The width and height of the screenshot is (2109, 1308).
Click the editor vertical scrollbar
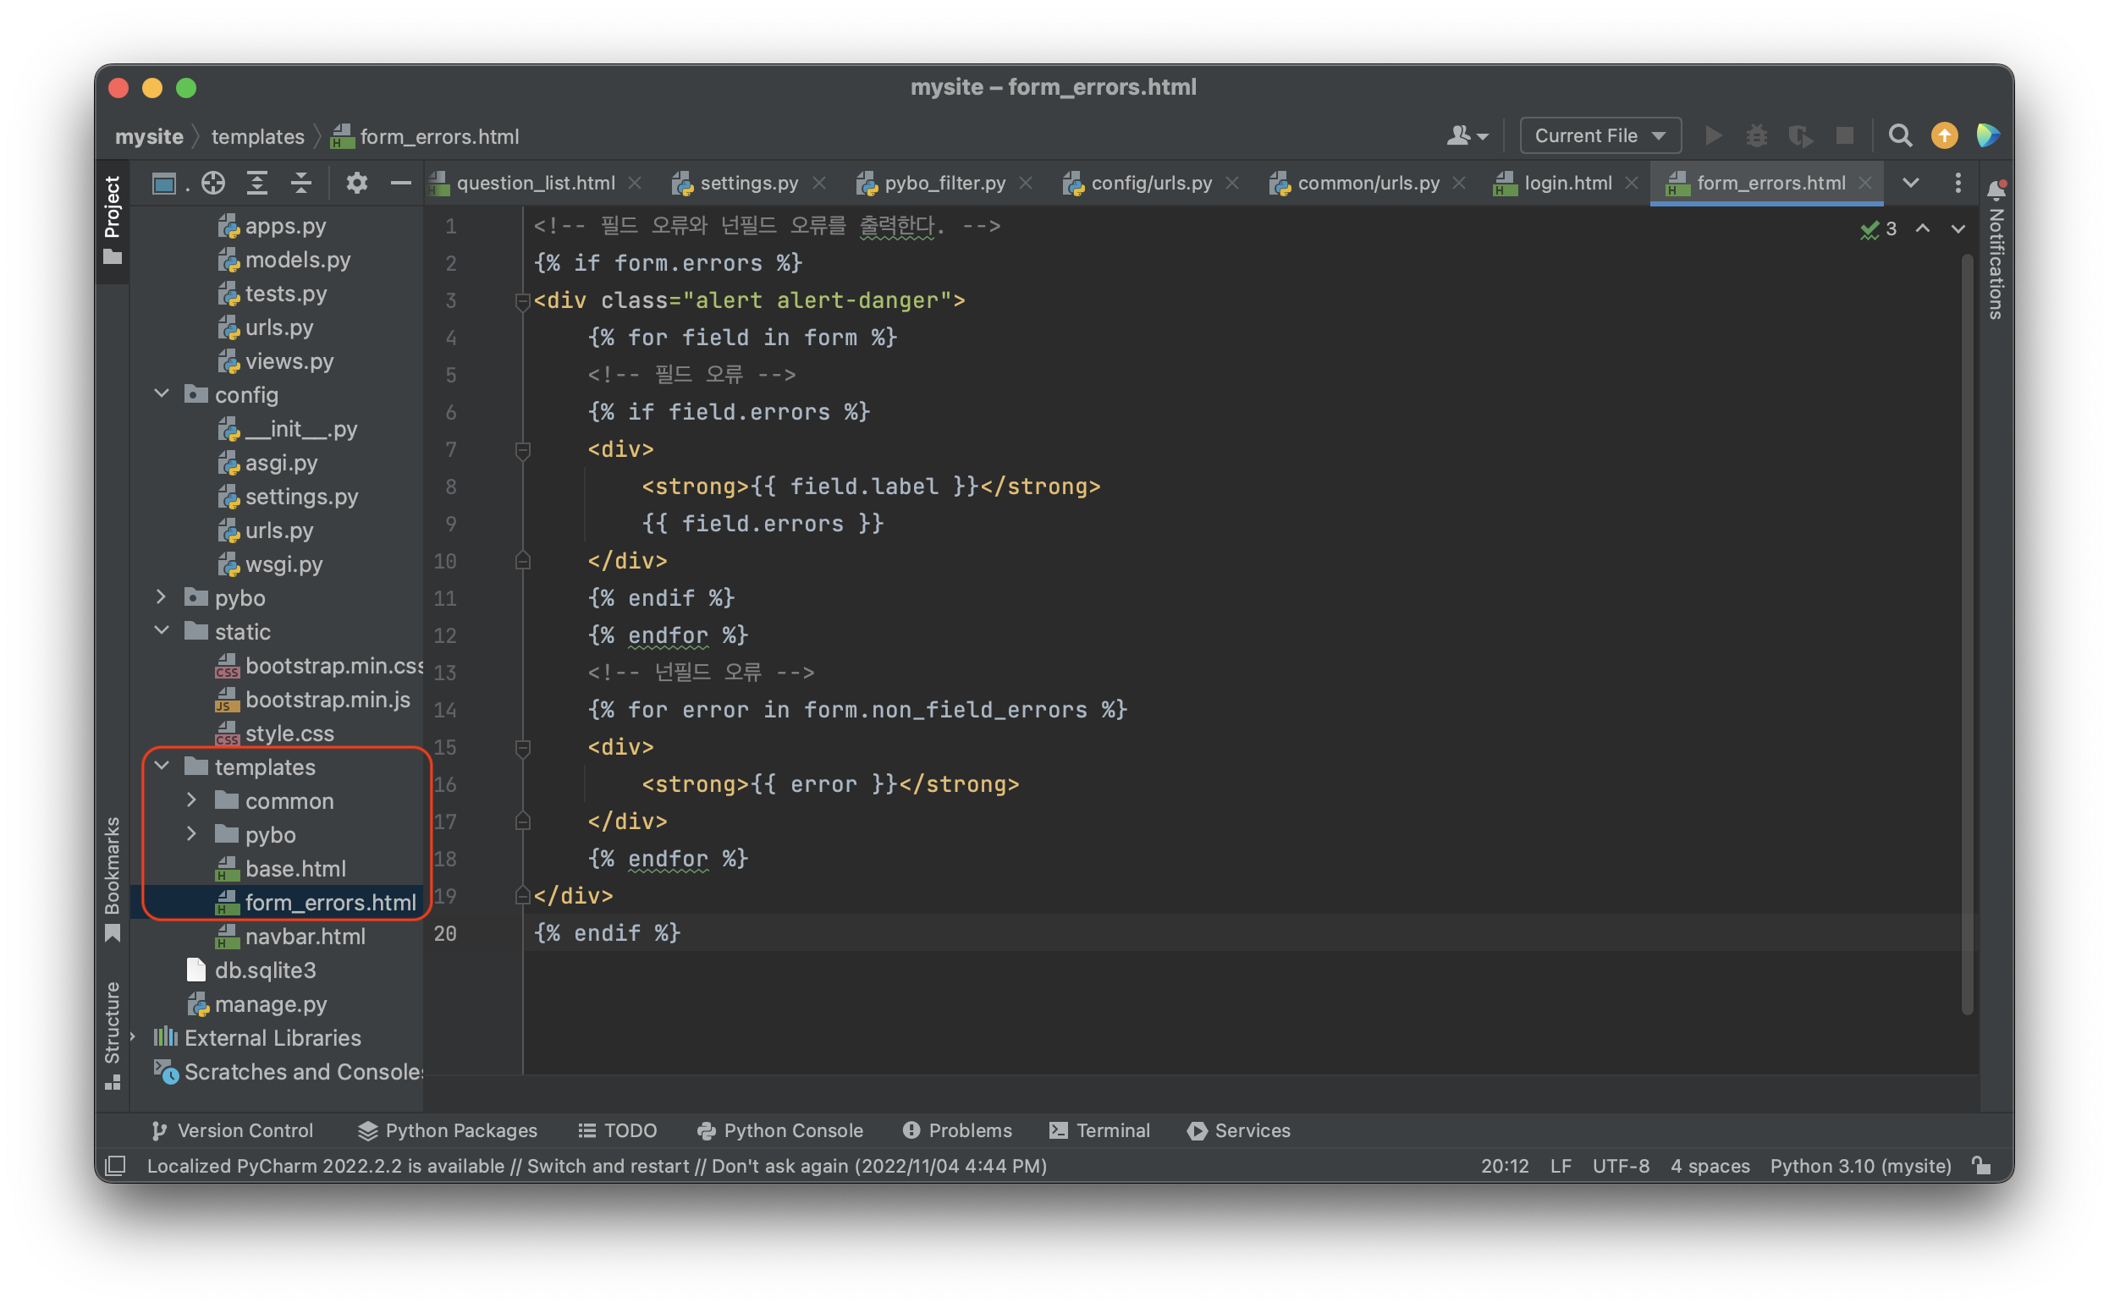coord(1966,631)
